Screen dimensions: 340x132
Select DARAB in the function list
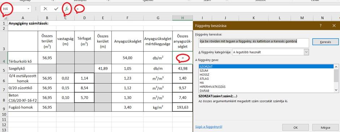267,91
